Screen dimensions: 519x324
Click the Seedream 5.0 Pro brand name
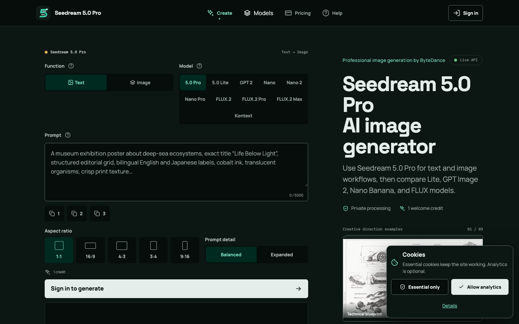click(78, 13)
